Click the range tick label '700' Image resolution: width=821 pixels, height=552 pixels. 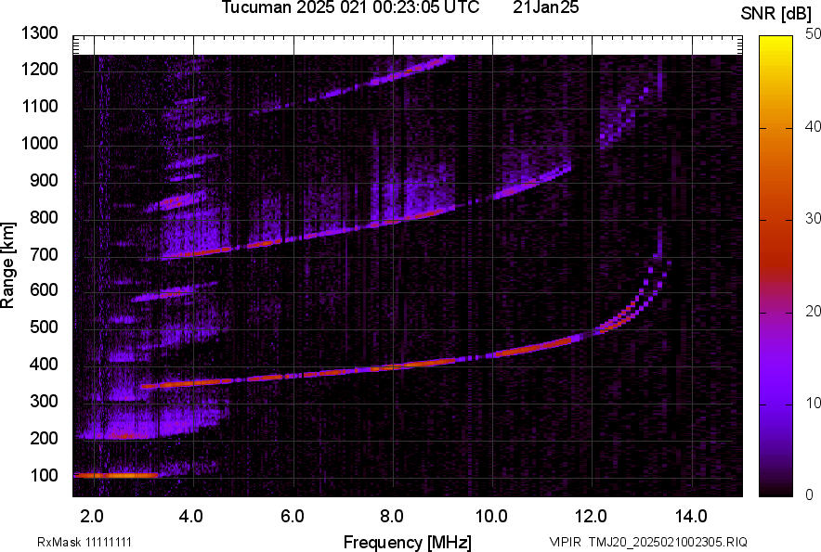pos(44,254)
